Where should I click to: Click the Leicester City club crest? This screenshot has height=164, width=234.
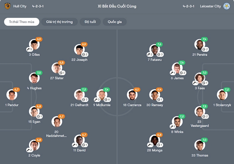coord(227,6)
